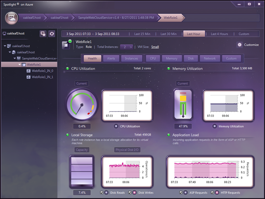Open the Alerts tab
The height and width of the screenshot is (199, 265).
111,59
